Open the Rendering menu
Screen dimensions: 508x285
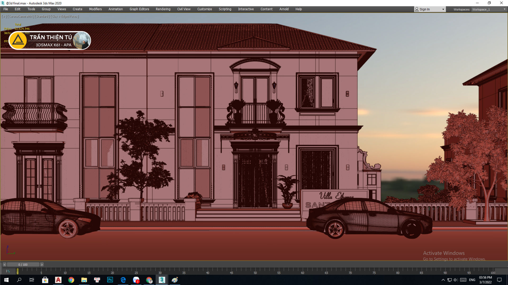pyautogui.click(x=163, y=9)
